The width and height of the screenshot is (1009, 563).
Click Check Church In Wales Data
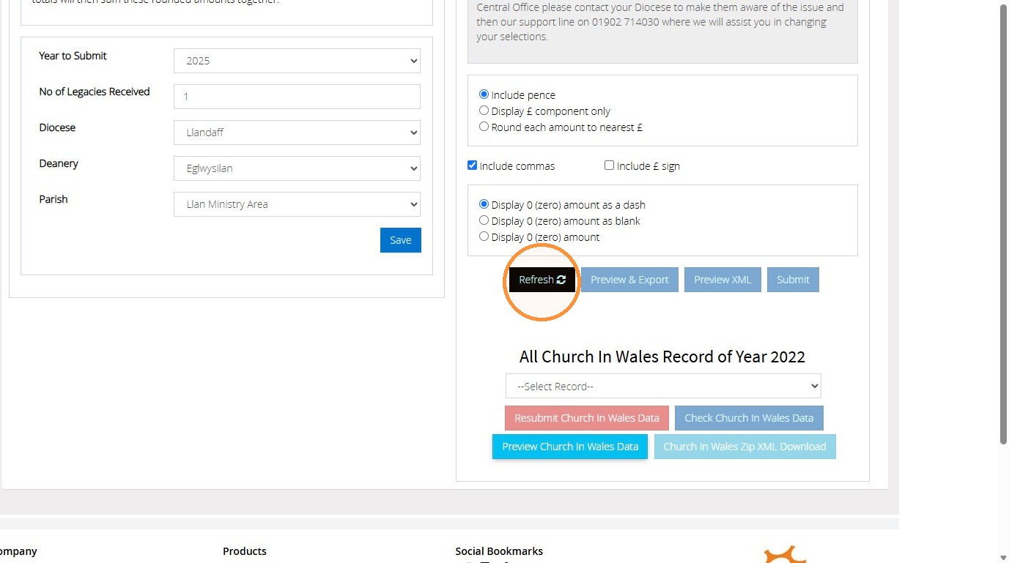point(749,418)
